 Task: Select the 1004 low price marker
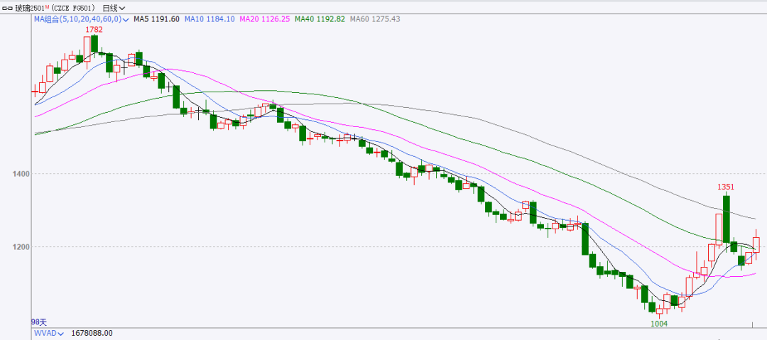660,323
